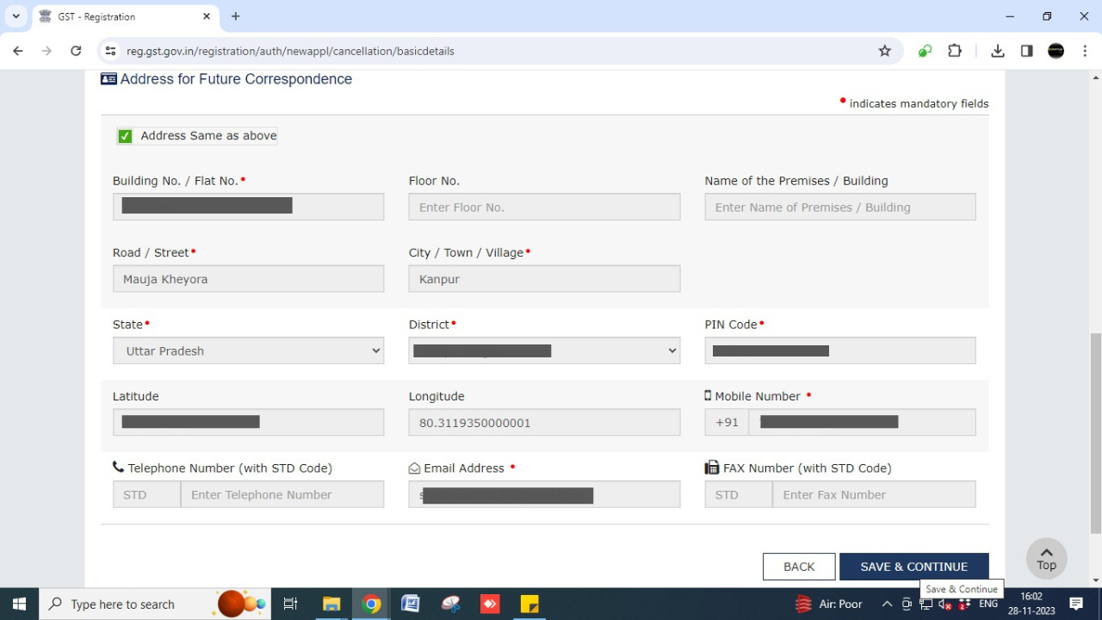The image size is (1102, 620).
Task: Bookmark this page with the star icon
Action: point(884,51)
